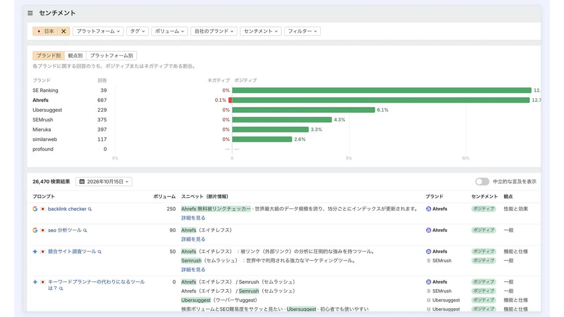Open the プラットフォーム filter dropdown
564x317 pixels.
98,31
